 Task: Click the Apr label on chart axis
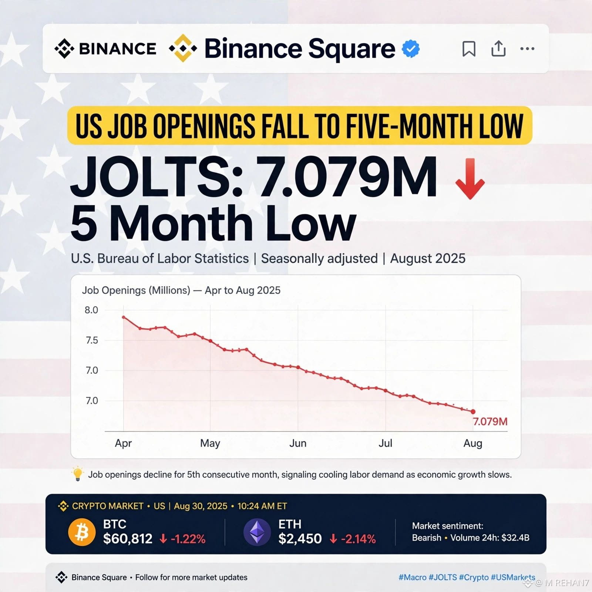123,443
